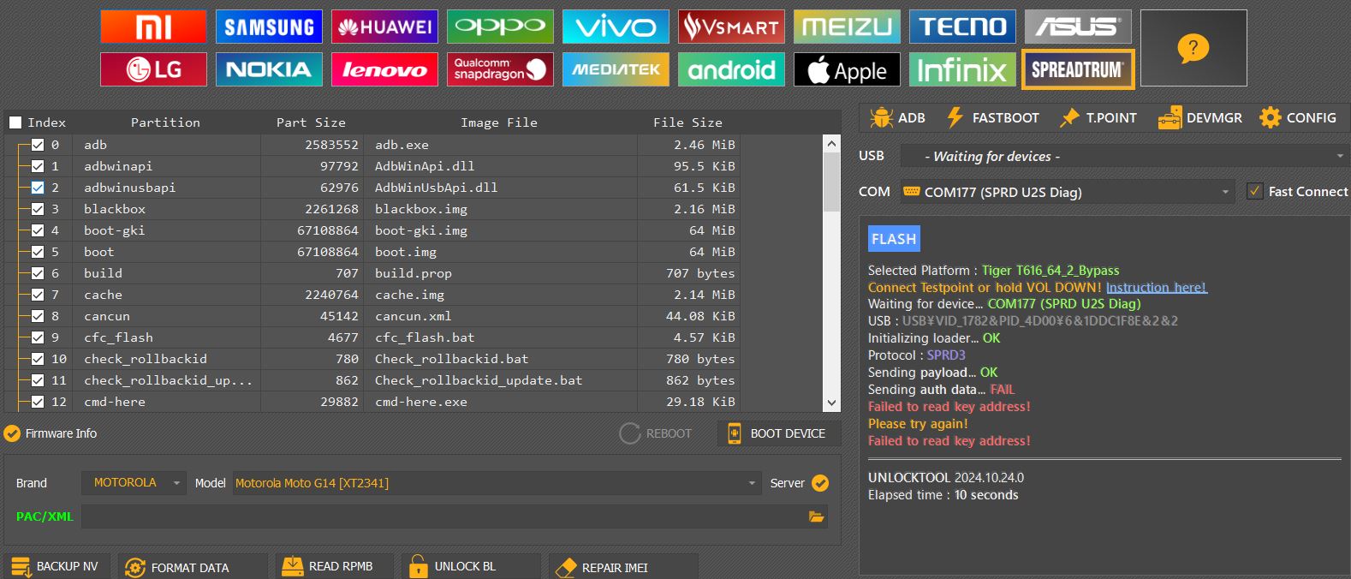Uncheck the adb partition checkbox
Viewport: 1351px width, 579px height.
click(38, 145)
